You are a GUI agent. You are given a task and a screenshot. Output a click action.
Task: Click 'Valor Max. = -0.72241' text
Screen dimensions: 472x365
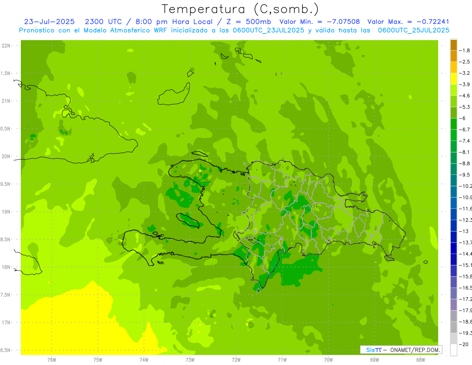point(408,22)
